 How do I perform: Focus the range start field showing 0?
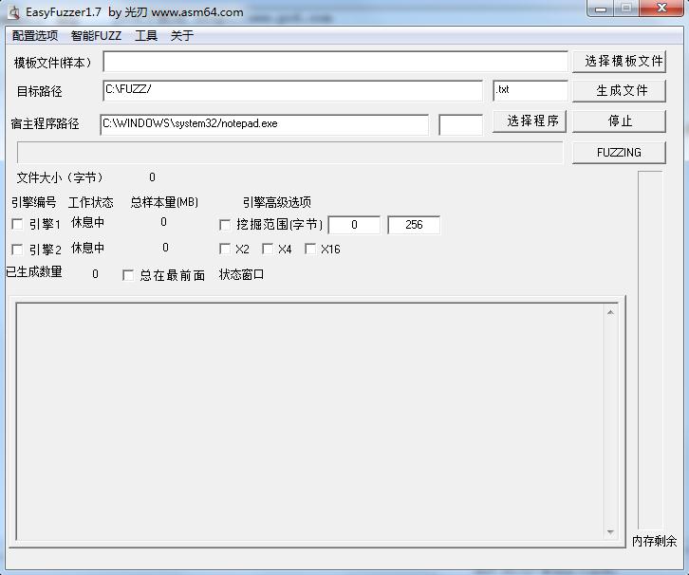click(354, 225)
